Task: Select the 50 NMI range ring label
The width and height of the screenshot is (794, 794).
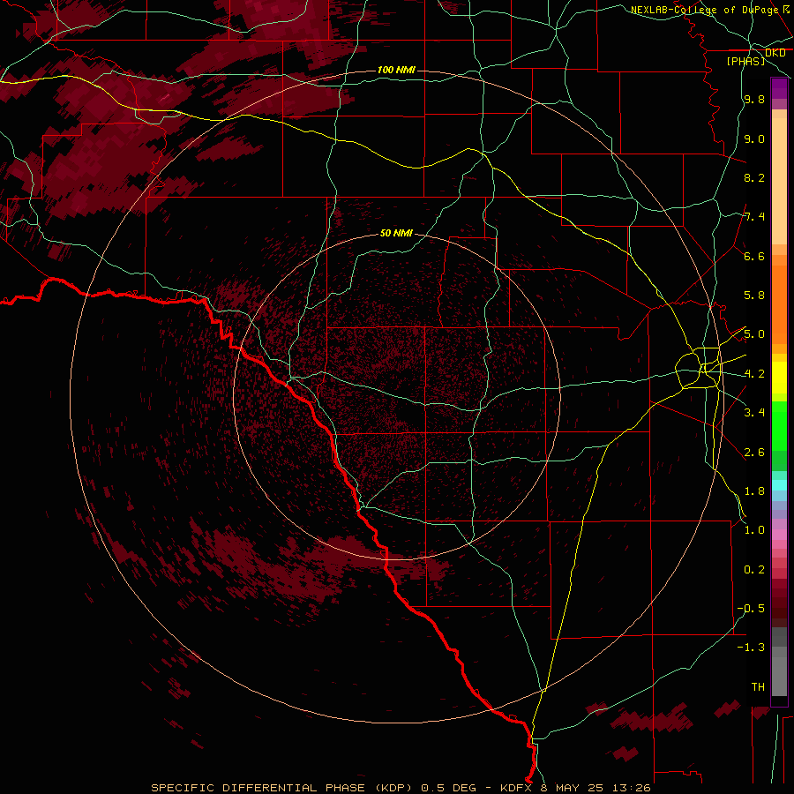Action: [396, 233]
